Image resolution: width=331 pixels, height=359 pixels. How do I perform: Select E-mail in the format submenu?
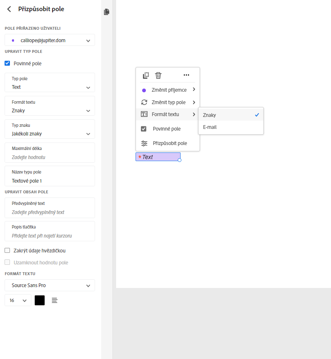tap(210, 127)
